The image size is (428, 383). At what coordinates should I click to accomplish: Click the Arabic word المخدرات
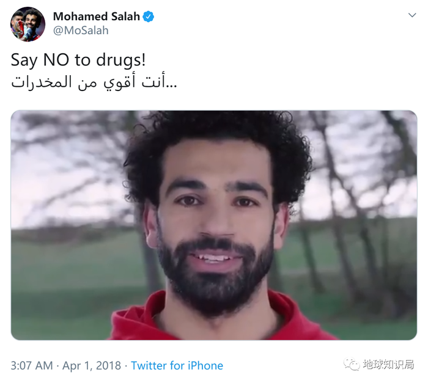(x=41, y=82)
